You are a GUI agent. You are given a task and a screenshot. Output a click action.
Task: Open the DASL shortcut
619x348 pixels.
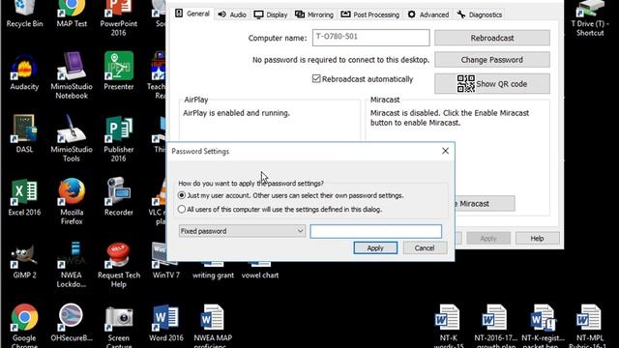pos(24,134)
